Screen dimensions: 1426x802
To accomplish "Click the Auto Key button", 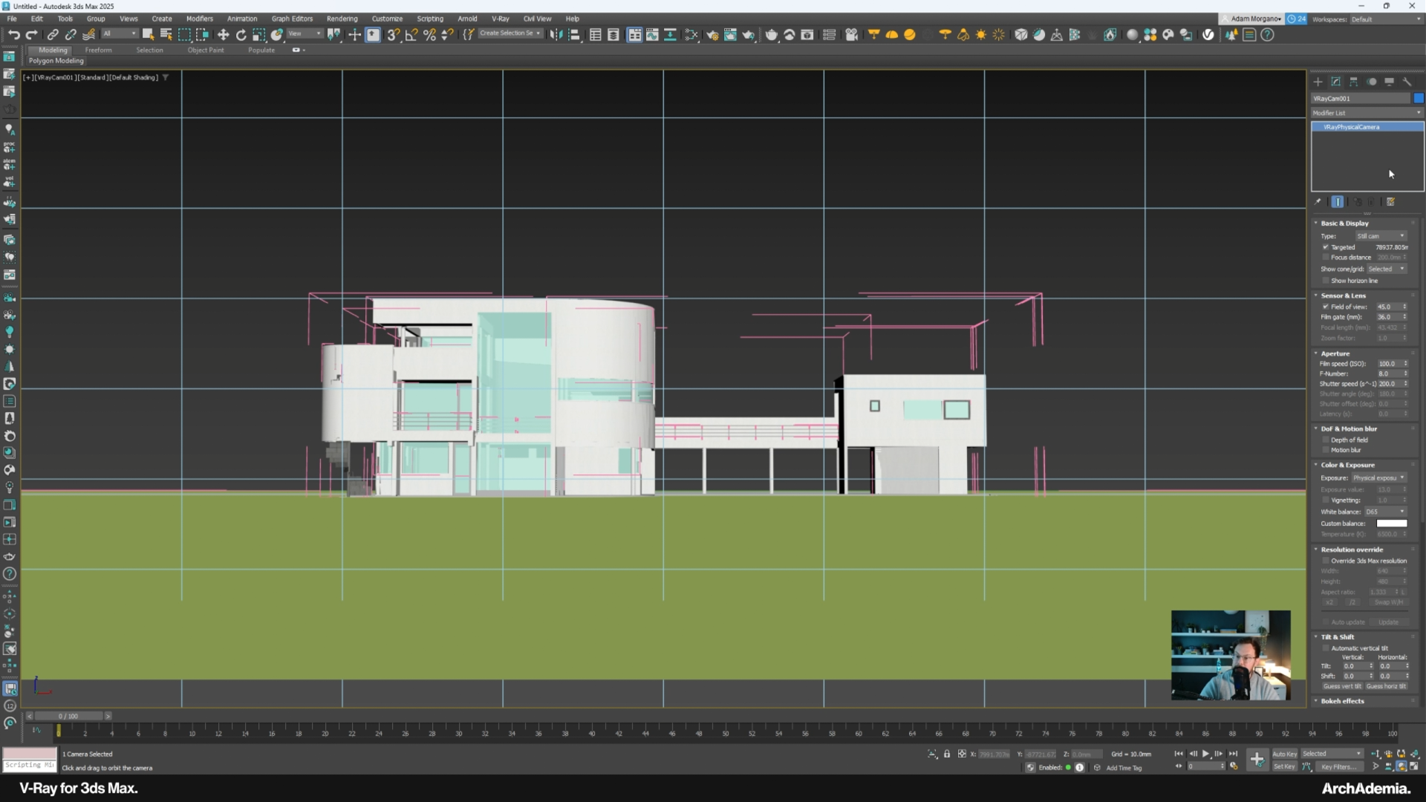I will point(1284,754).
